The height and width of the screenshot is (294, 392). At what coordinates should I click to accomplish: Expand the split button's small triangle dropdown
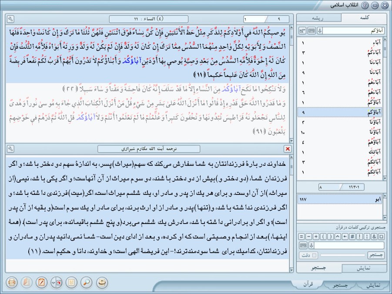point(53,283)
